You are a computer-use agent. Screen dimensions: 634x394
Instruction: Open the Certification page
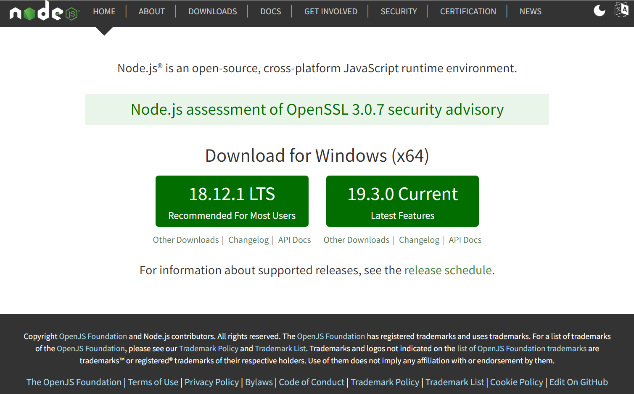(x=468, y=12)
